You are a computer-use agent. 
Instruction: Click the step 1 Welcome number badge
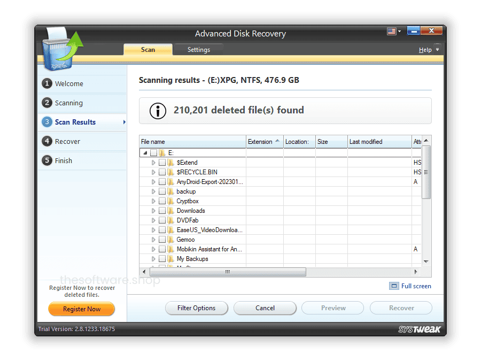[47, 83]
